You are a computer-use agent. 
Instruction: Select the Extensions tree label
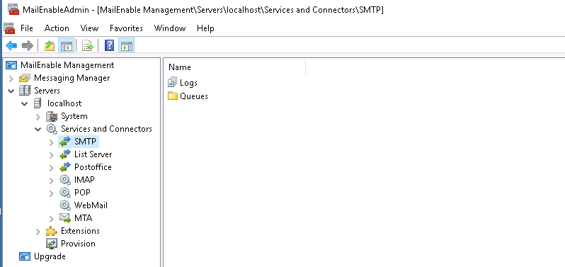[80, 231]
